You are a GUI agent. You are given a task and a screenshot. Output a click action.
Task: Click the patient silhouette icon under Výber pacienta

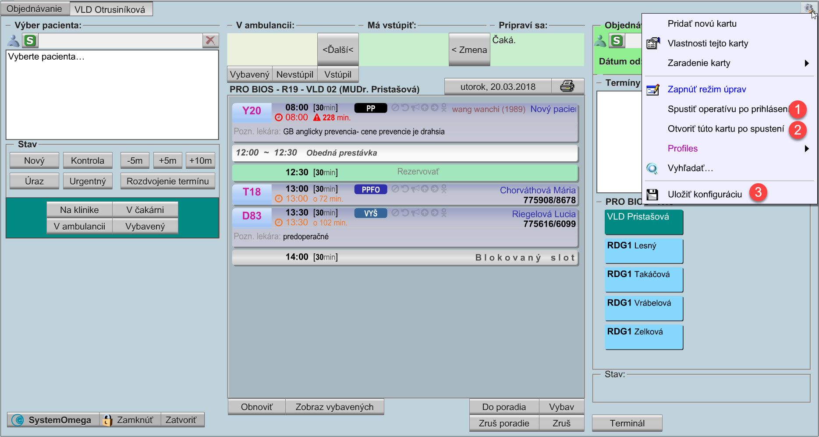pyautogui.click(x=13, y=40)
